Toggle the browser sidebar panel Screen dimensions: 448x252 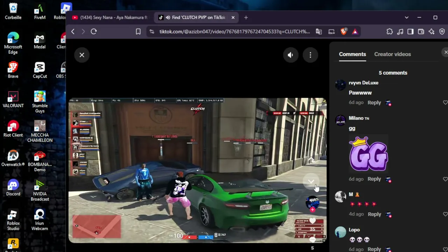click(411, 31)
